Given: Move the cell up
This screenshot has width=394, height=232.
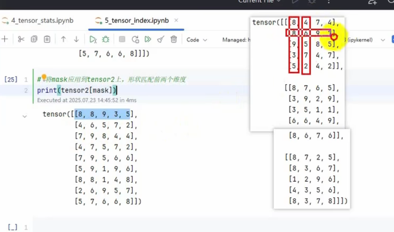Looking at the screenshot, I should click(63, 39).
